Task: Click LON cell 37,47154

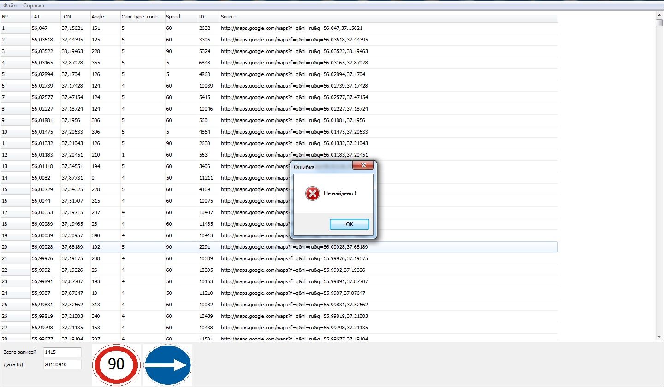Action: [x=75, y=97]
